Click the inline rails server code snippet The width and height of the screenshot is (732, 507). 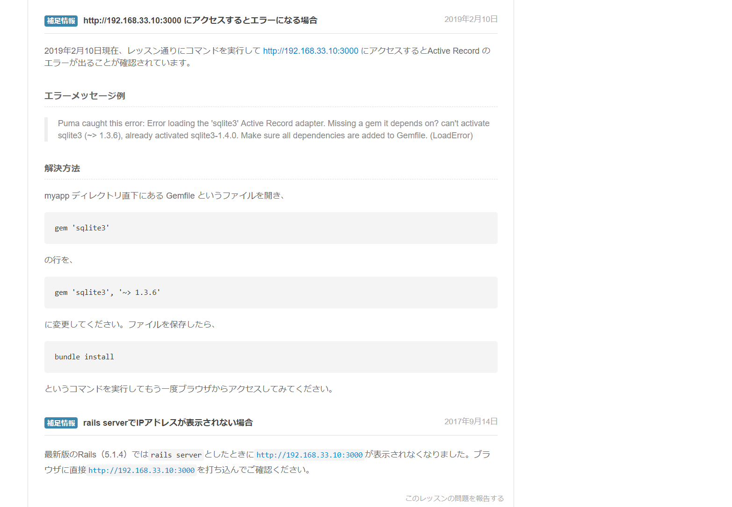pyautogui.click(x=175, y=454)
